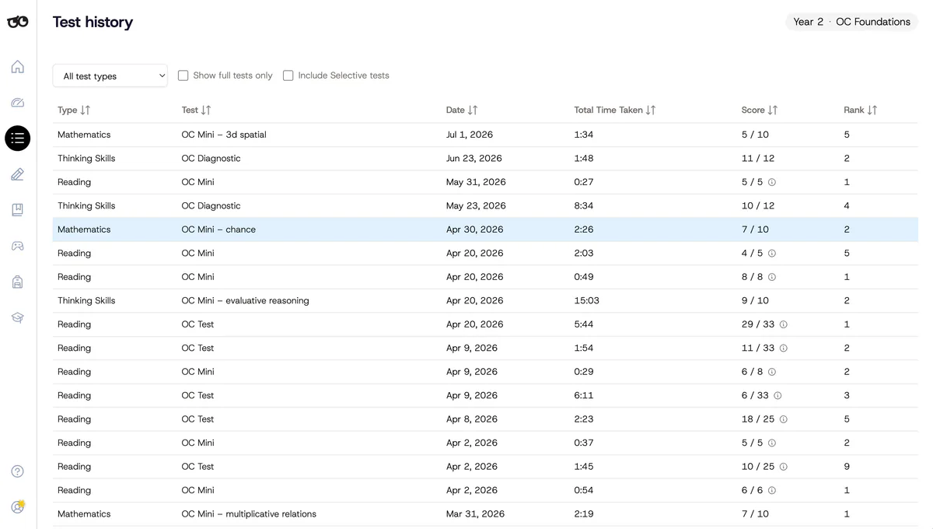The image size is (933, 529).
Task: Select the test history list icon
Action: (x=17, y=138)
